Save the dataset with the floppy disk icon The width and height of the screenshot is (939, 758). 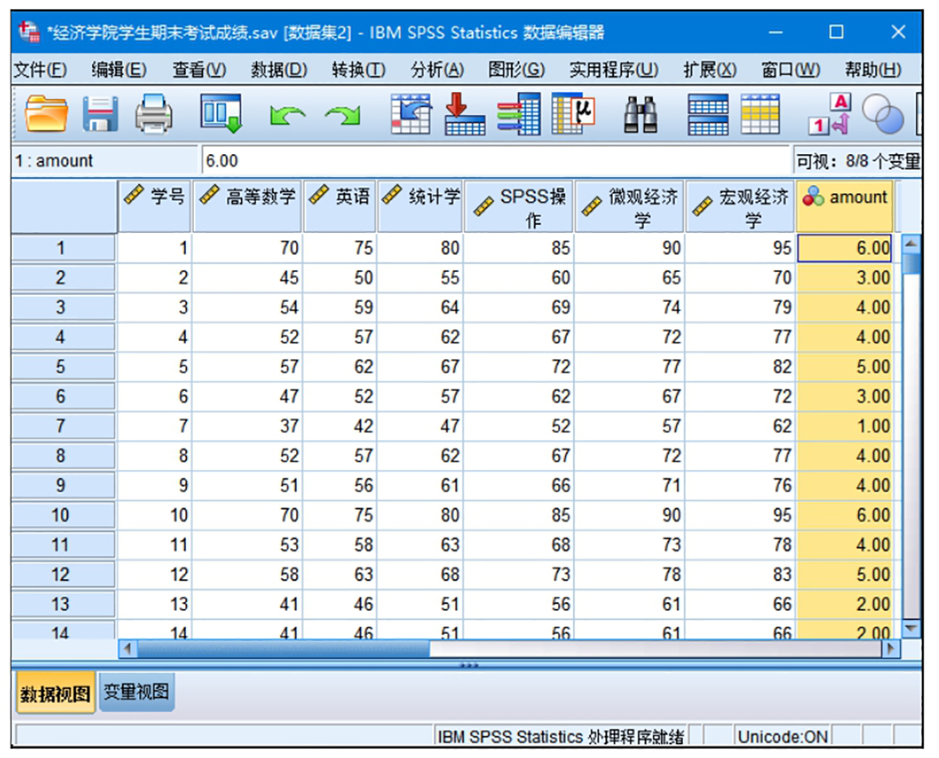[102, 113]
